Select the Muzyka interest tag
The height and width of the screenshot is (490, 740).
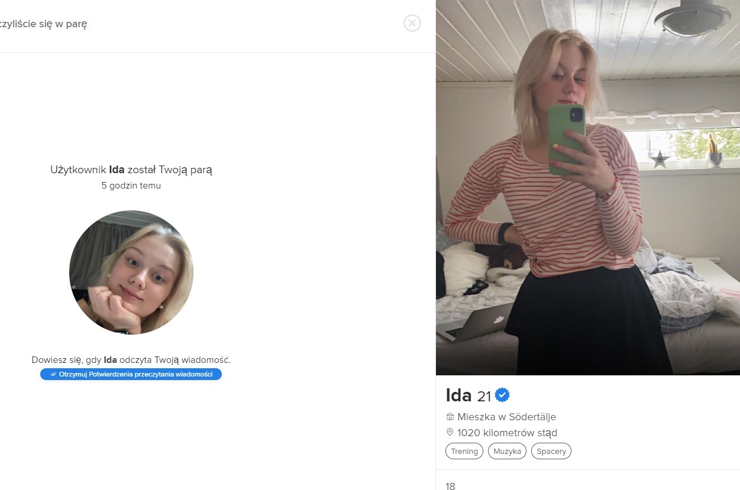(508, 451)
